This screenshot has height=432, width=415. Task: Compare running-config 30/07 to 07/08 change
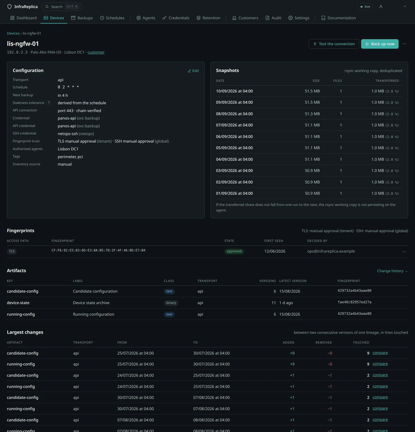pyautogui.click(x=380, y=408)
